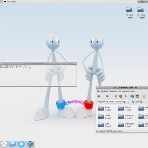Launch the cyan circle app in dock

tap(21, 144)
